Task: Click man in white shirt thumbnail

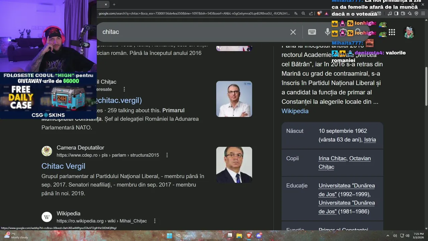Action: tap(234, 99)
